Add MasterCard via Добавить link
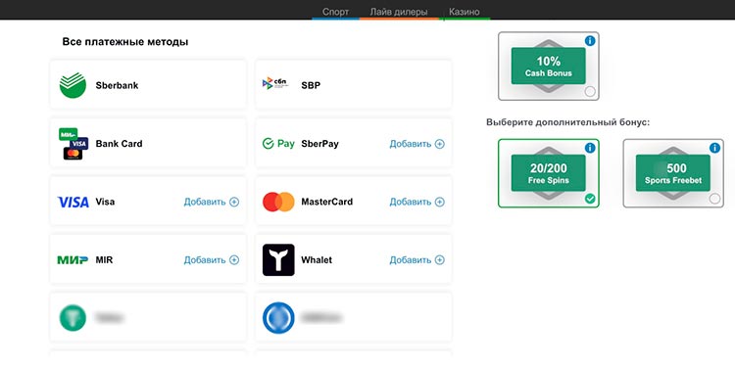This screenshot has height=366, width=735. 411,203
